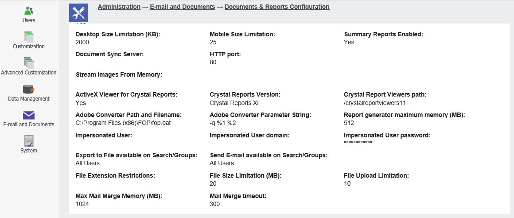Click the Users label in sidebar
Screen dimensions: 514x218
tap(29, 20)
